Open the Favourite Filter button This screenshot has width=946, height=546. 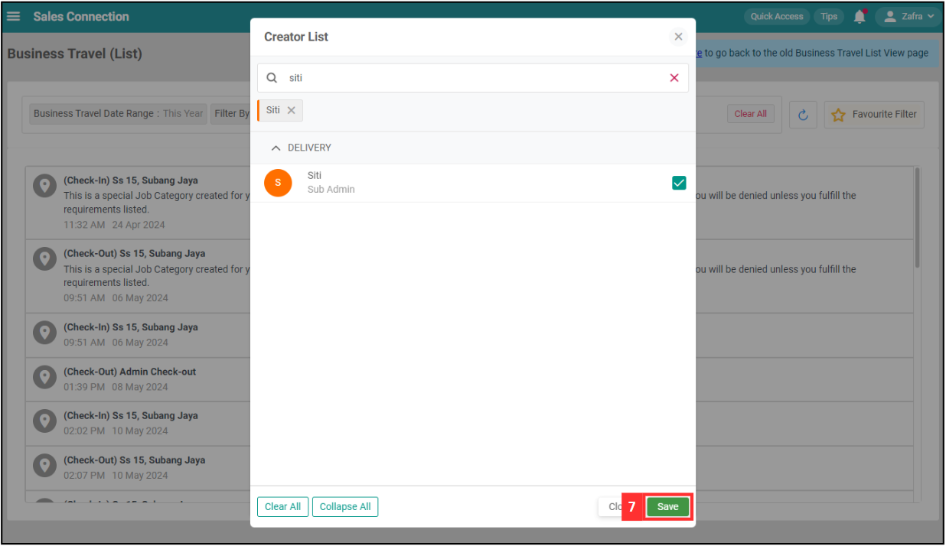874,115
